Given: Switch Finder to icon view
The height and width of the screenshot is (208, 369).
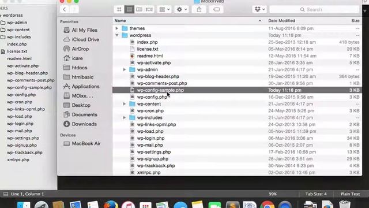Looking at the screenshot, I should [x=119, y=9].
